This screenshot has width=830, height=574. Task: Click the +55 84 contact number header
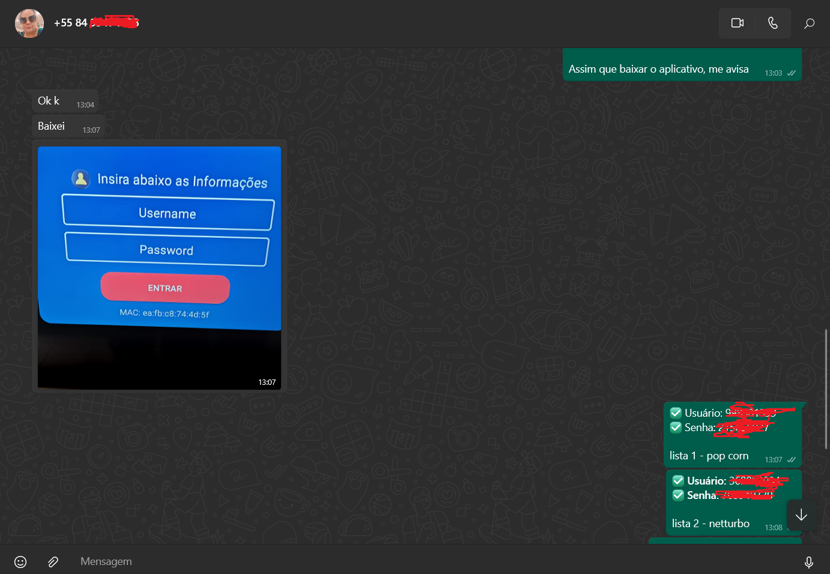[x=96, y=23]
